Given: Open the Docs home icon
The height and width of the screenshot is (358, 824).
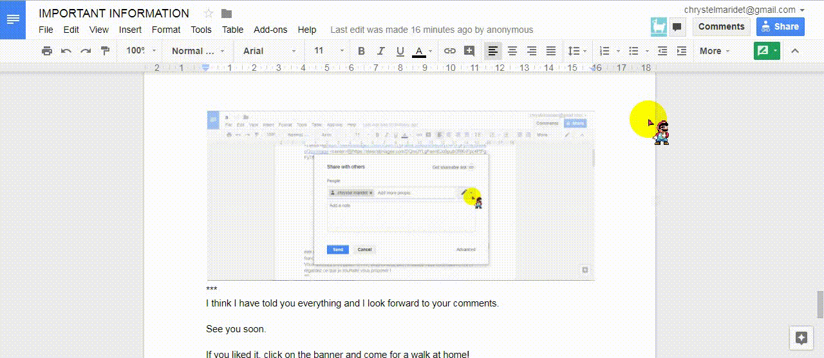Looking at the screenshot, I should tap(13, 19).
